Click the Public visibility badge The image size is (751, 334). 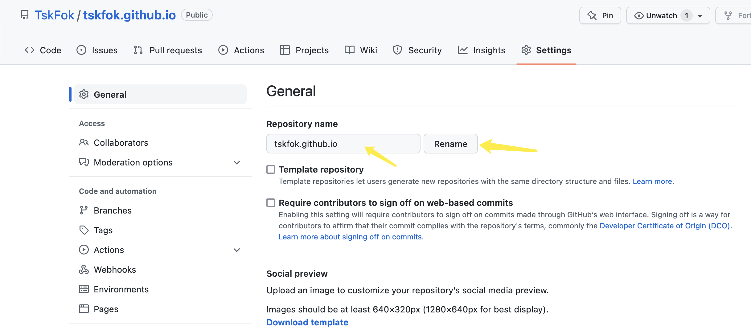[x=197, y=15]
